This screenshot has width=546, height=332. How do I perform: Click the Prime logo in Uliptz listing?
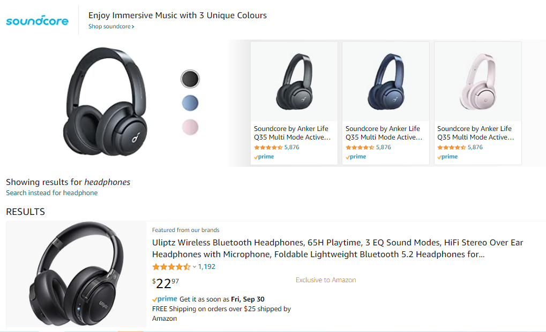(164, 299)
